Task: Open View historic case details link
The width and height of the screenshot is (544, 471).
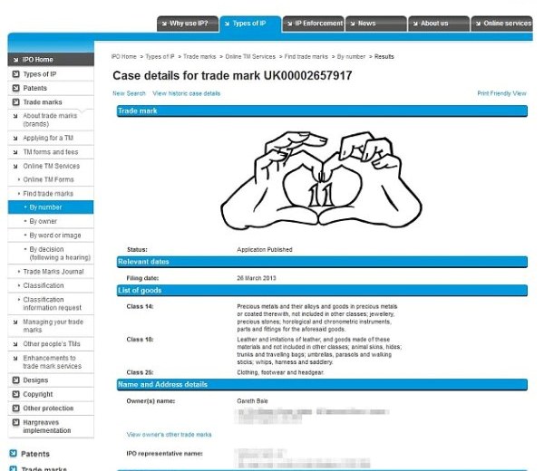Action: (186, 93)
